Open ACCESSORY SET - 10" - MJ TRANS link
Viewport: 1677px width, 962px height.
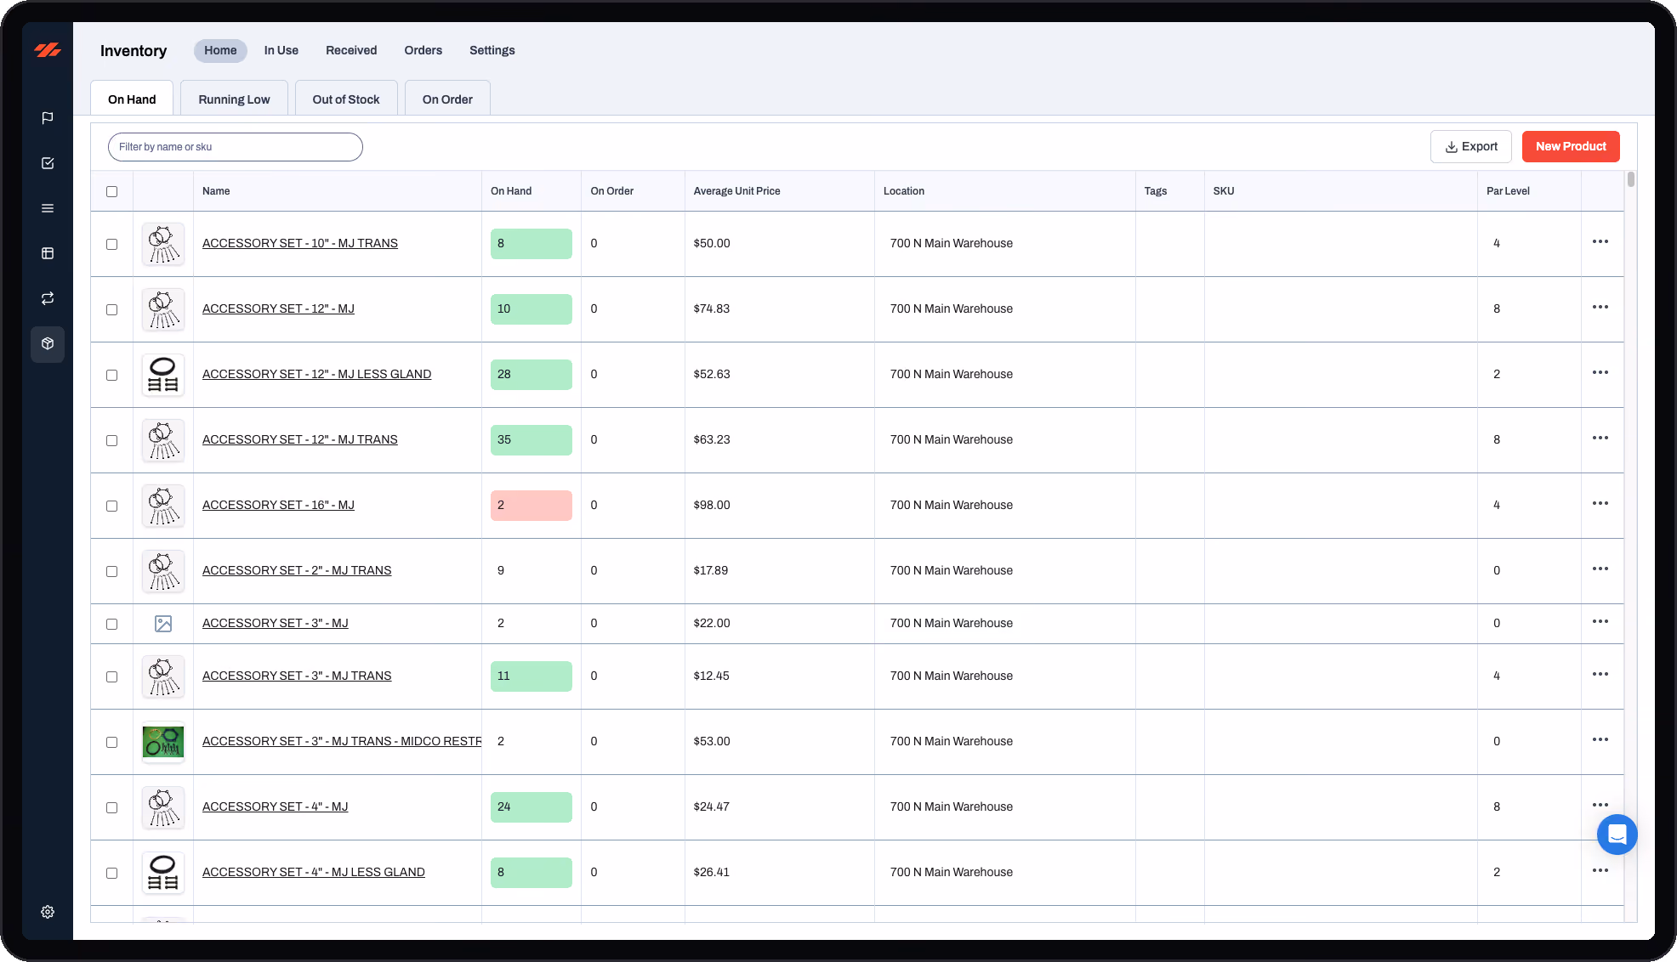299,243
